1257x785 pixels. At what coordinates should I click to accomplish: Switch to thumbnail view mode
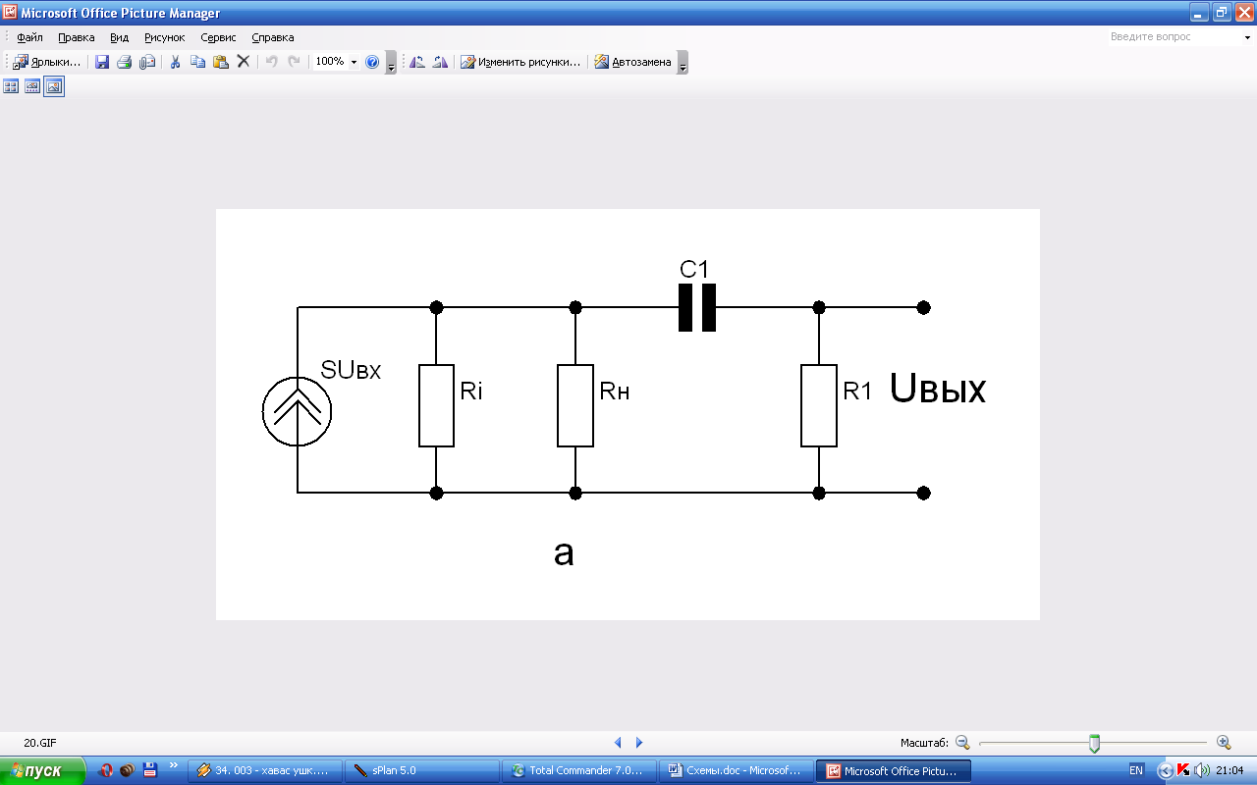(12, 86)
